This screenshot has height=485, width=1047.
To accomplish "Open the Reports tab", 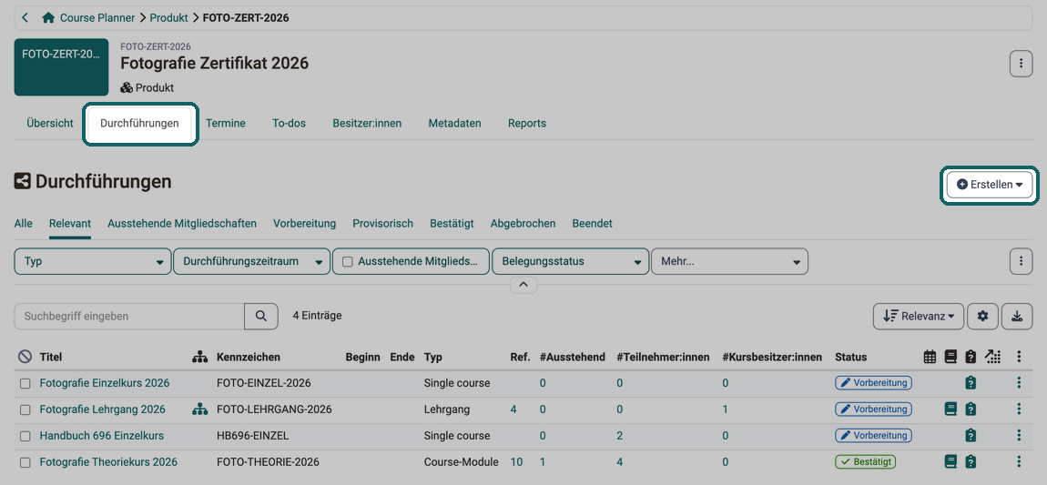I will (x=527, y=124).
